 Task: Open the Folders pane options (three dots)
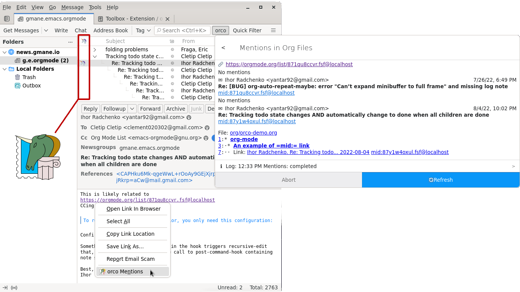click(70, 42)
